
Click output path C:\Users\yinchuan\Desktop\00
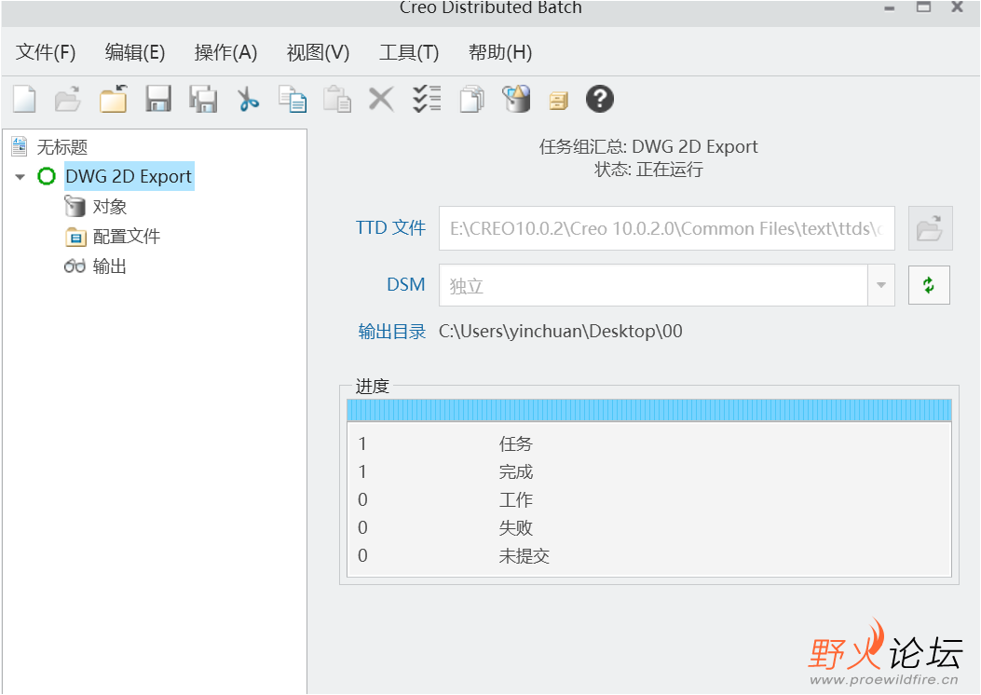(560, 331)
